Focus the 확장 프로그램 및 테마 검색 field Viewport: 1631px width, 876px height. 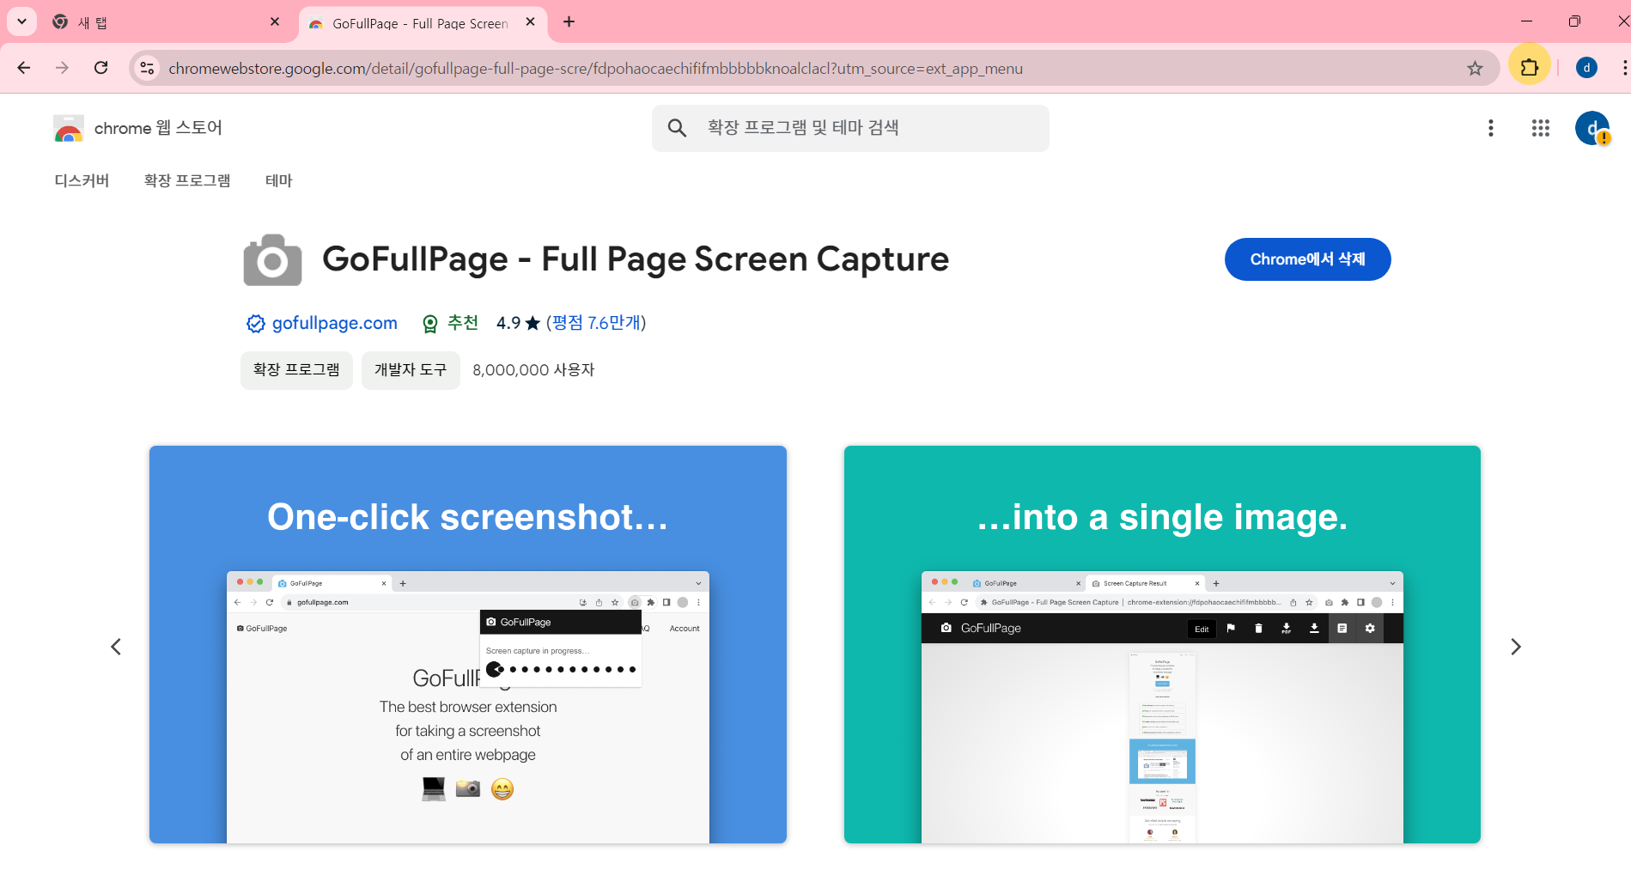click(x=850, y=128)
